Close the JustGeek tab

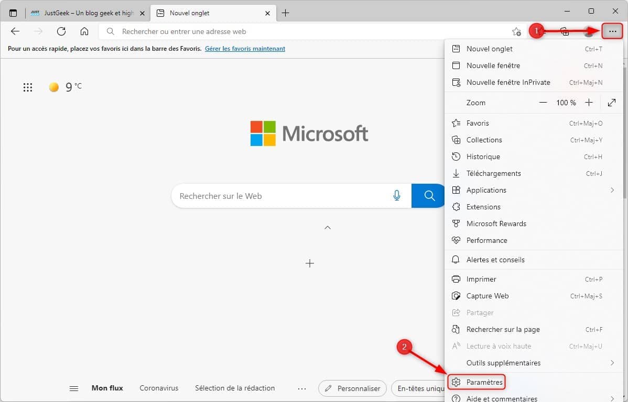click(142, 13)
